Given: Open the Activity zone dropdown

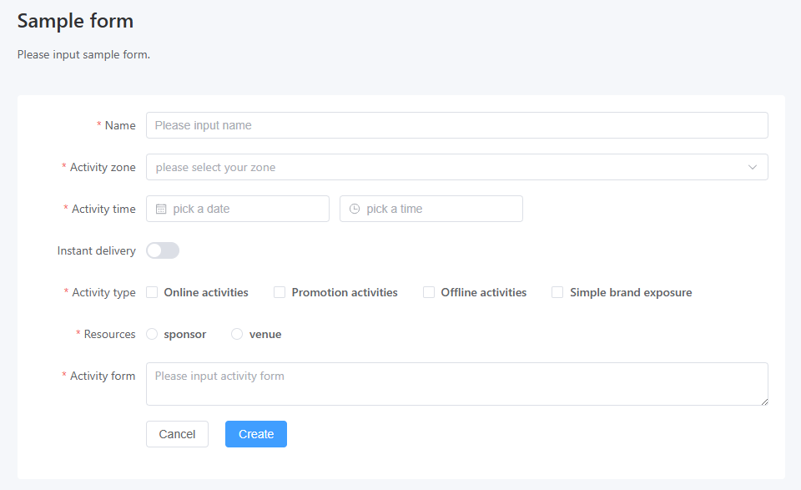Looking at the screenshot, I should point(456,167).
